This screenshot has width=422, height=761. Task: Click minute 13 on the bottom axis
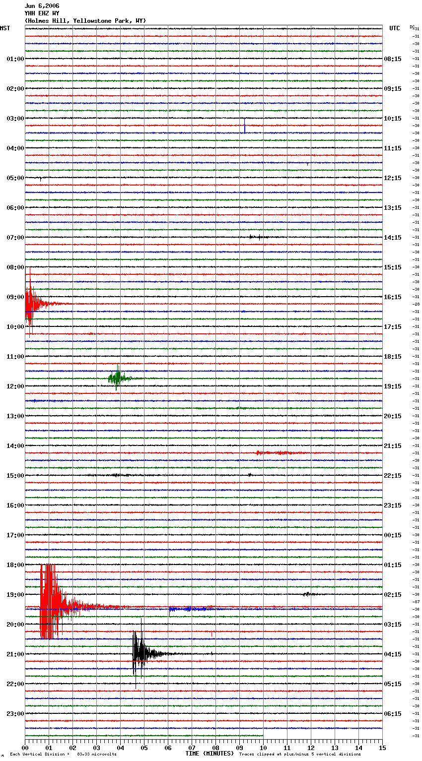coord(335,748)
